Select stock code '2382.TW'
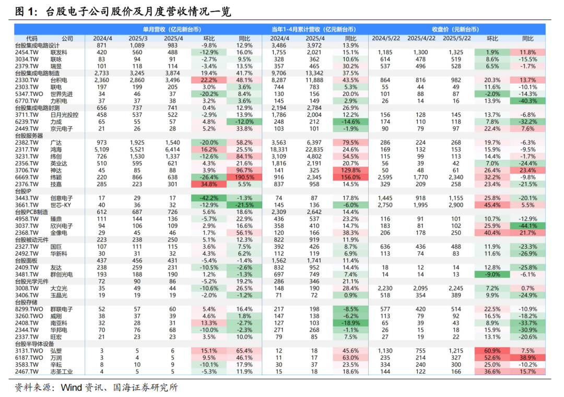This screenshot has width=564, height=397. click(x=27, y=142)
